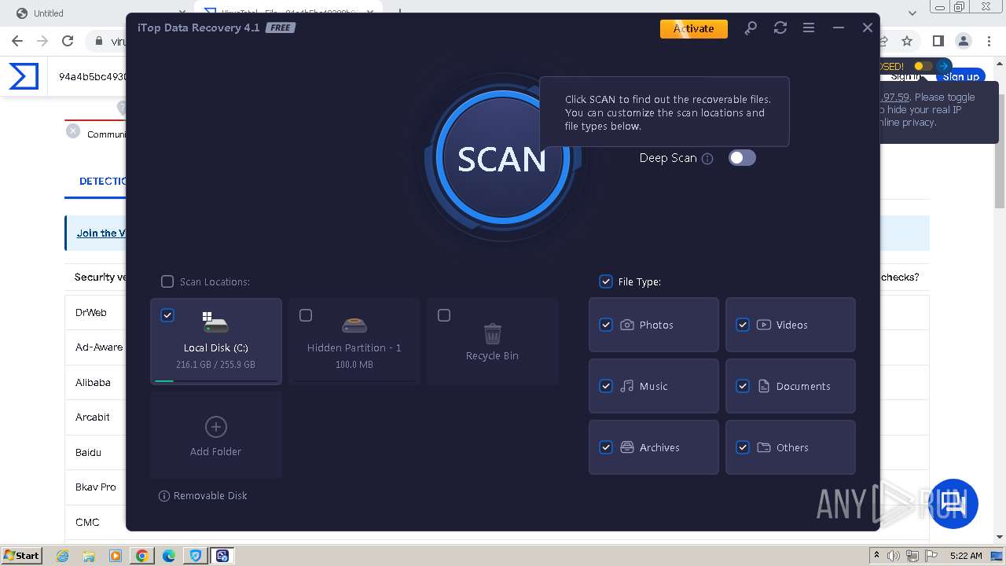Open Chrome profile avatar
The width and height of the screenshot is (1006, 566).
964,41
